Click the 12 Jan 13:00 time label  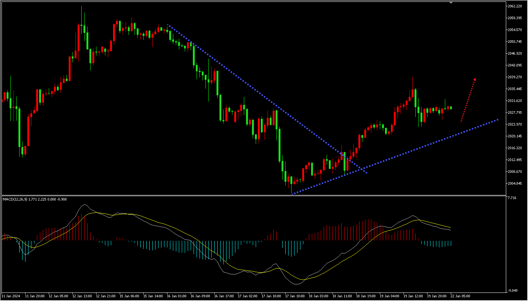coord(82,296)
